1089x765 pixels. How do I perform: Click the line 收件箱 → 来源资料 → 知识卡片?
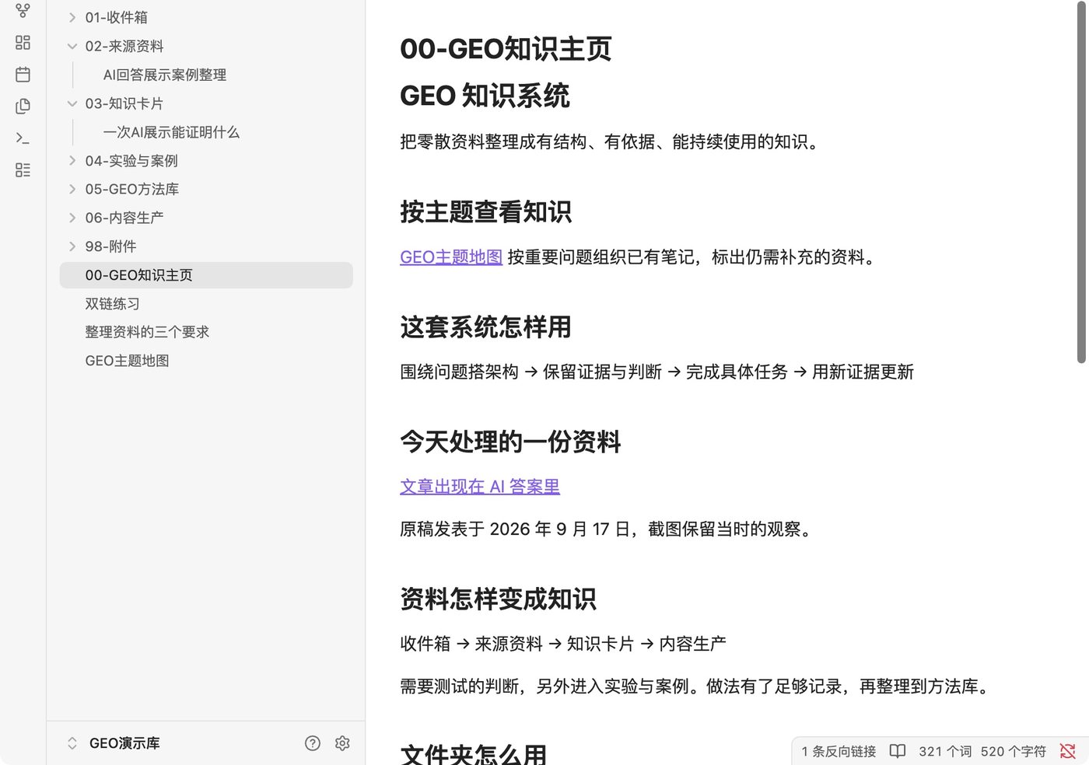pyautogui.click(x=563, y=644)
